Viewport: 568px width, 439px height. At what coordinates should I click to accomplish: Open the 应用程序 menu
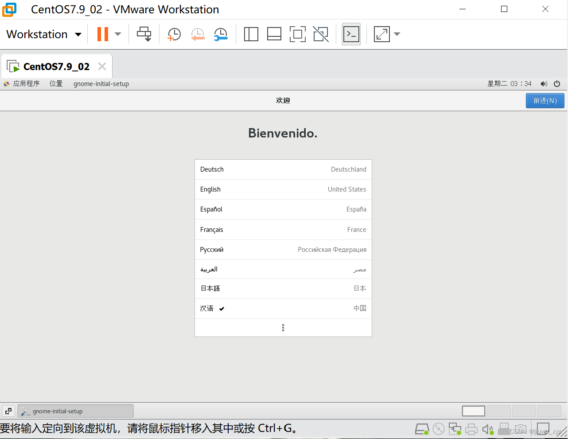tap(22, 83)
